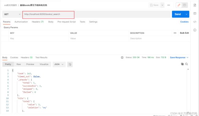Screen dimensions: 199x116
Task: Select the Test Results tab
Action: click(41, 58)
